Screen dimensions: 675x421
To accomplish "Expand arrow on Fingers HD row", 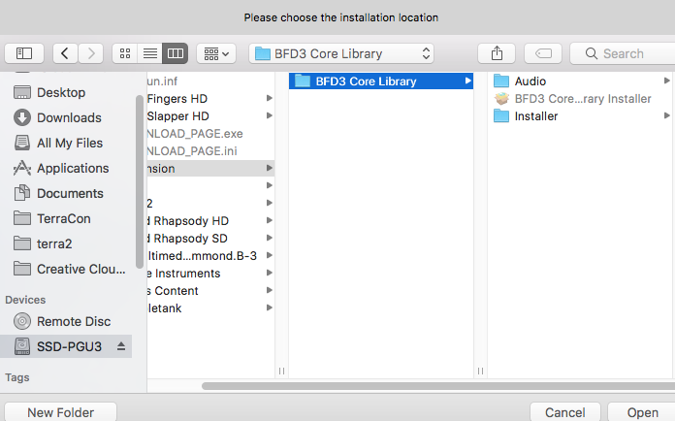I will click(269, 98).
